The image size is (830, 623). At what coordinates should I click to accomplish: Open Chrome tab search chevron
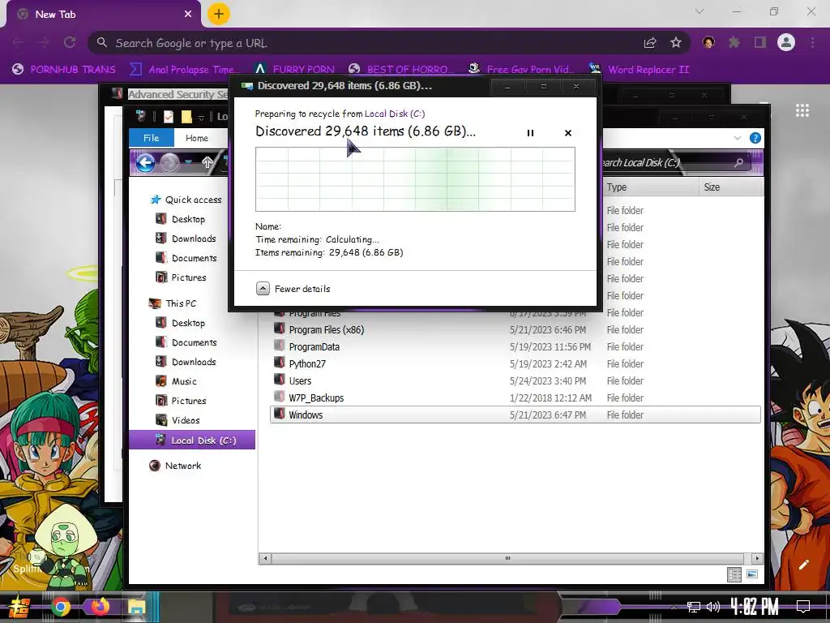tap(700, 11)
